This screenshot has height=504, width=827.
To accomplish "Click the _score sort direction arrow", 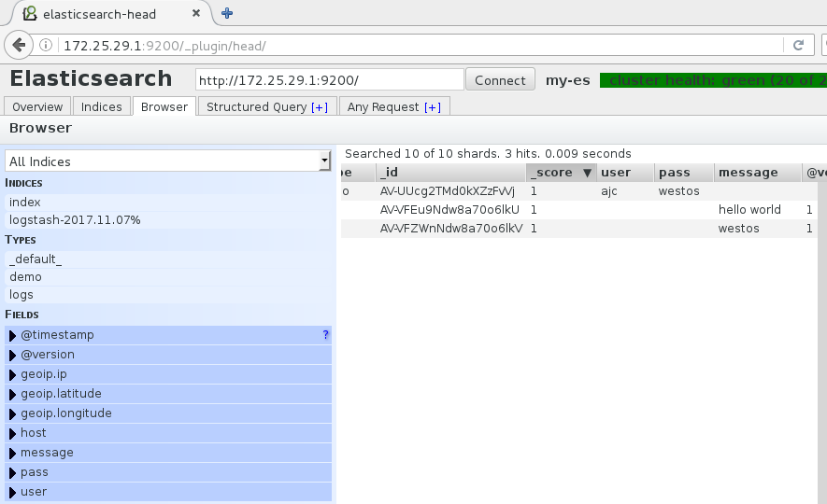I will (x=587, y=173).
